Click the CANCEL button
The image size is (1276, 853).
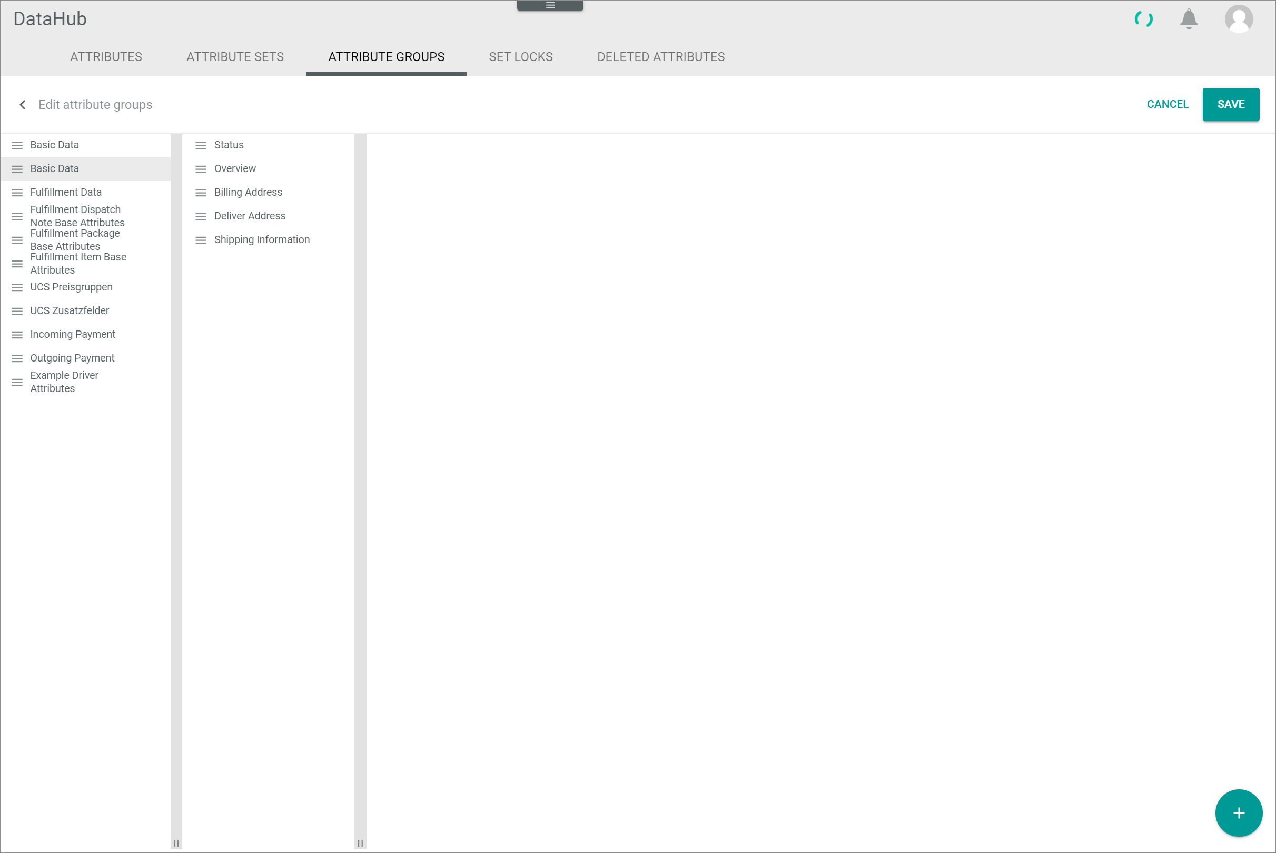point(1168,104)
